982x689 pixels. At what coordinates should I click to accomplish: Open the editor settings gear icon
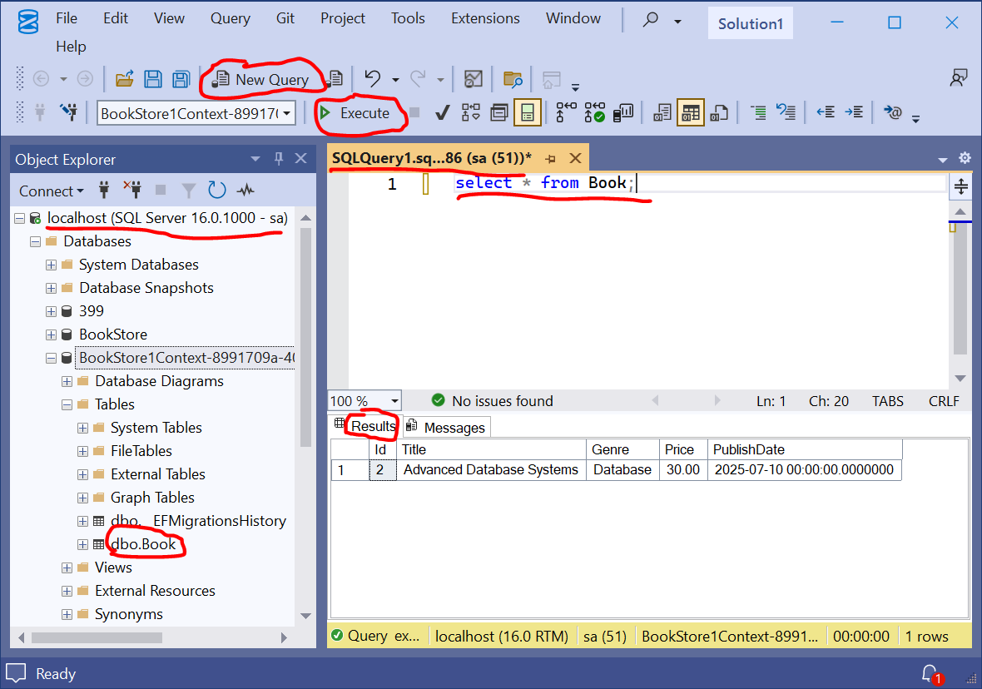[x=965, y=158]
